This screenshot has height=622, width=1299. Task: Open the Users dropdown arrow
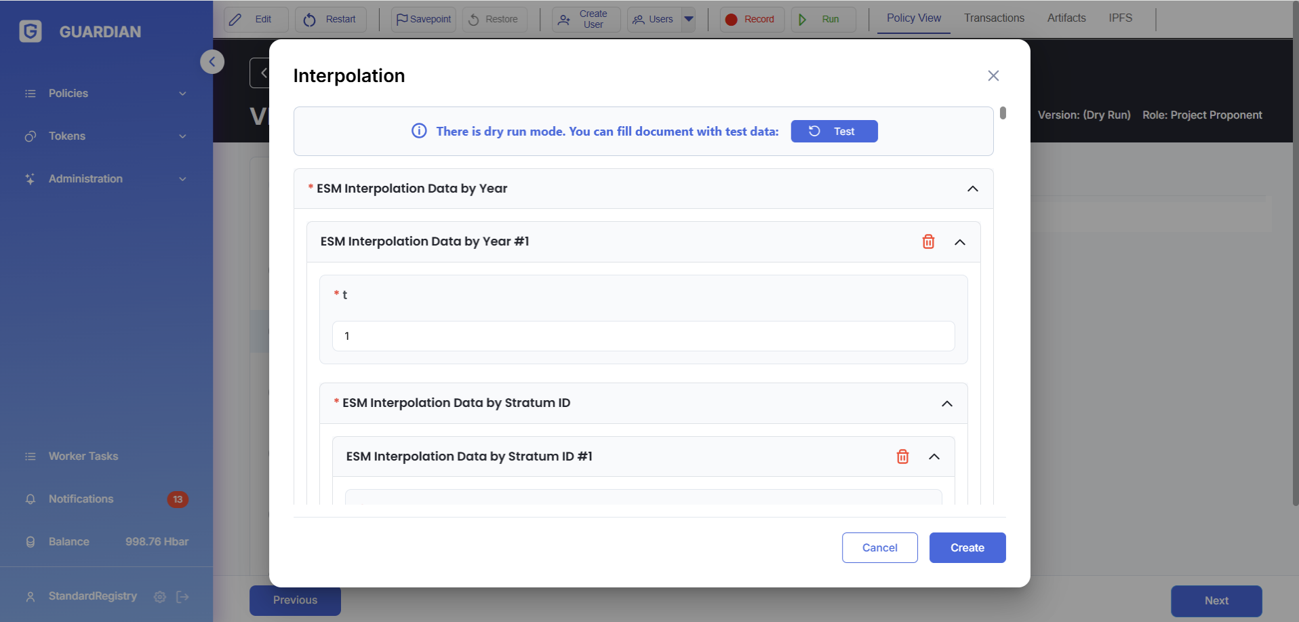689,19
